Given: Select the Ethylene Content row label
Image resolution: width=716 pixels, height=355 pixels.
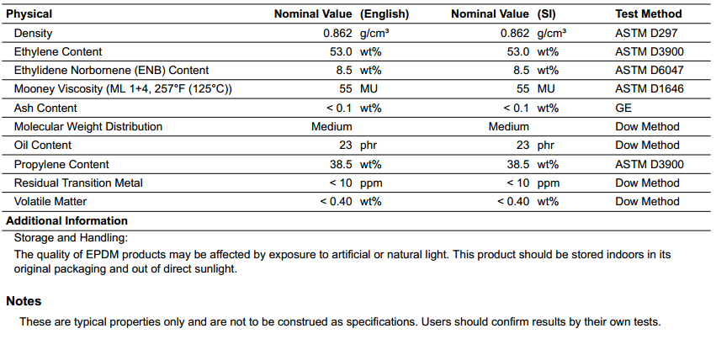Looking at the screenshot, I should [58, 51].
